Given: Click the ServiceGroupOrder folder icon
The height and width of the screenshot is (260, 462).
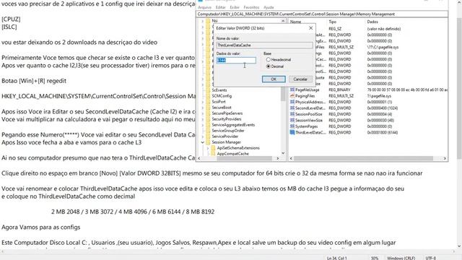Looking at the screenshot, I should [x=208, y=131].
